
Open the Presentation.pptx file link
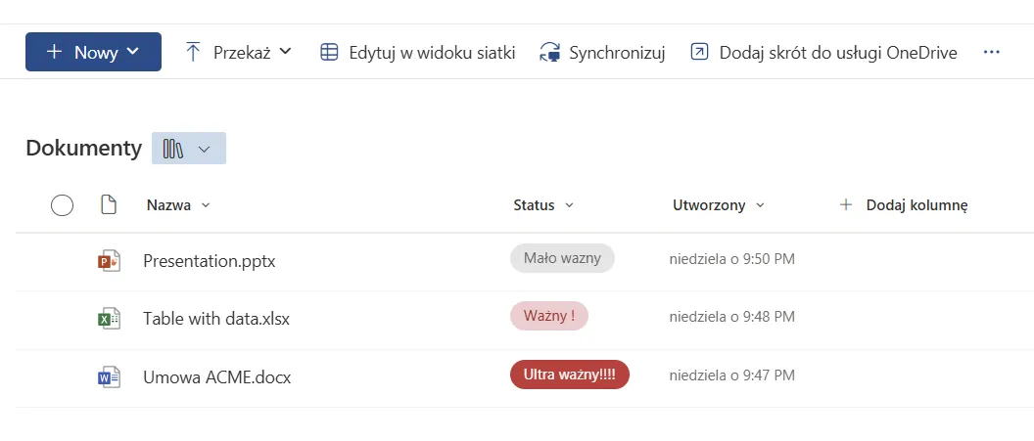[x=209, y=261]
